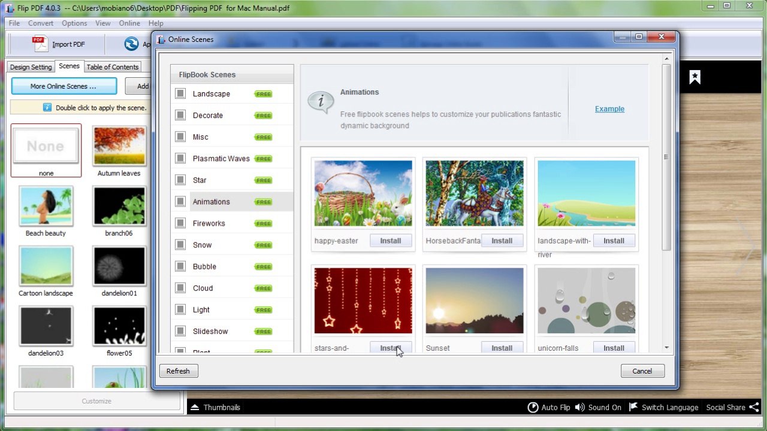Image resolution: width=767 pixels, height=431 pixels.
Task: Open the Options menu
Action: click(x=74, y=23)
